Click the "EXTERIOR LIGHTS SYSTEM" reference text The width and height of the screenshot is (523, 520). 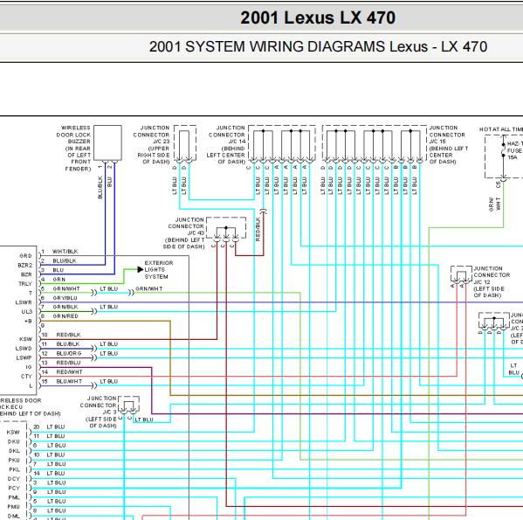[158, 270]
